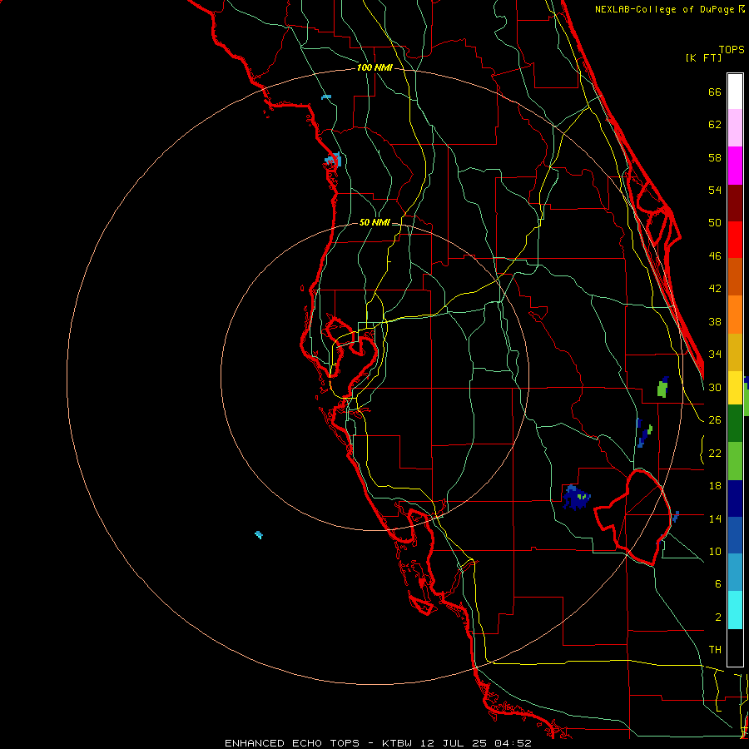Click the gold legend color segment
Screen dimensions: 749x749
[735, 352]
